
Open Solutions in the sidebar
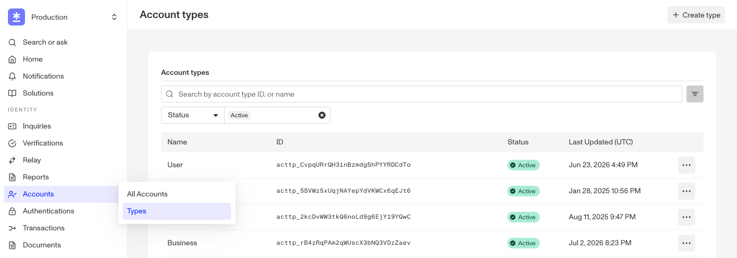(63, 93)
